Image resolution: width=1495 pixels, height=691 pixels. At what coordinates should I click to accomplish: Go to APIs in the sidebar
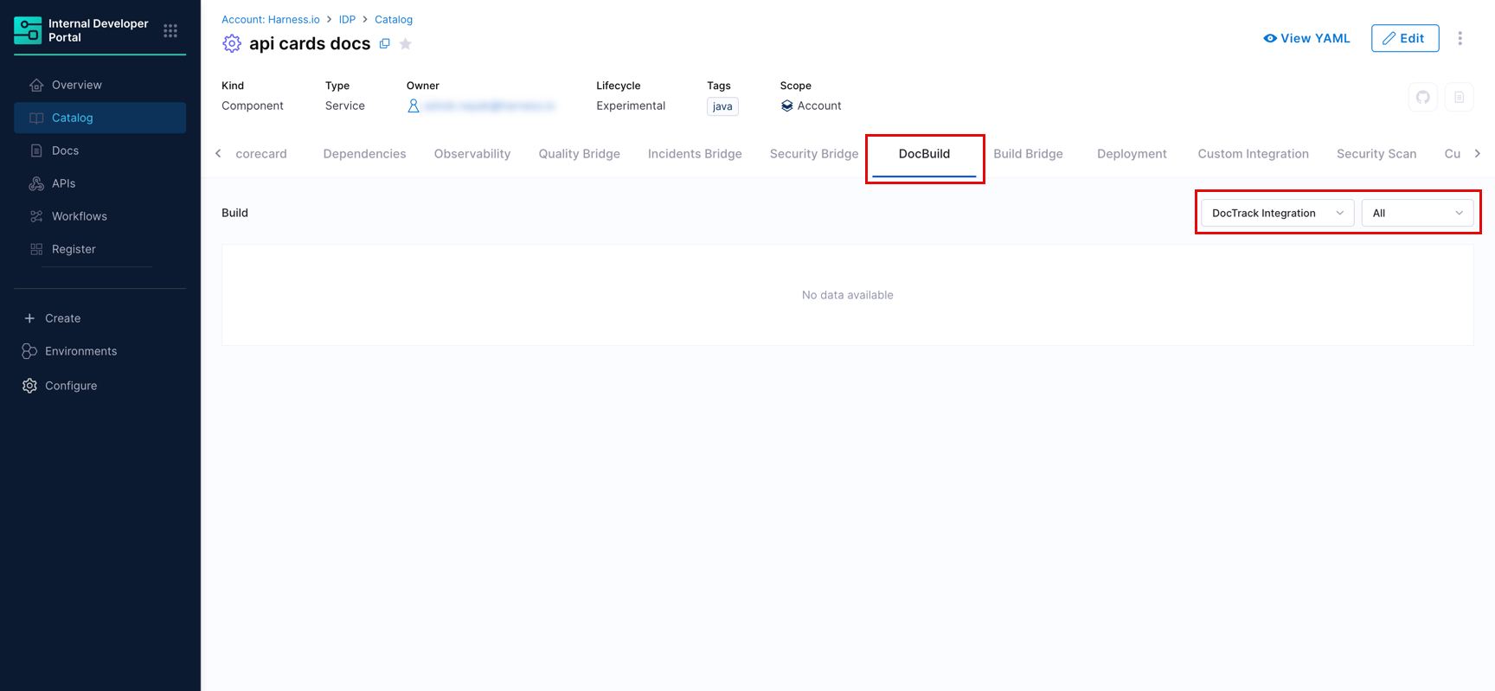coord(100,183)
